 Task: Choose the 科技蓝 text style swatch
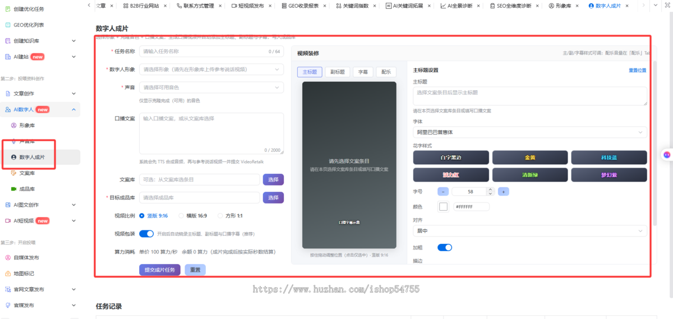pyautogui.click(x=609, y=157)
